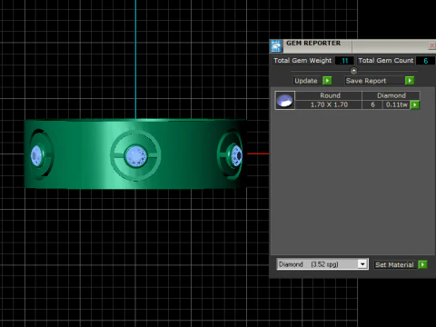Click the Gem Reporter panel icon
The height and width of the screenshot is (327, 436).
[x=276, y=46]
